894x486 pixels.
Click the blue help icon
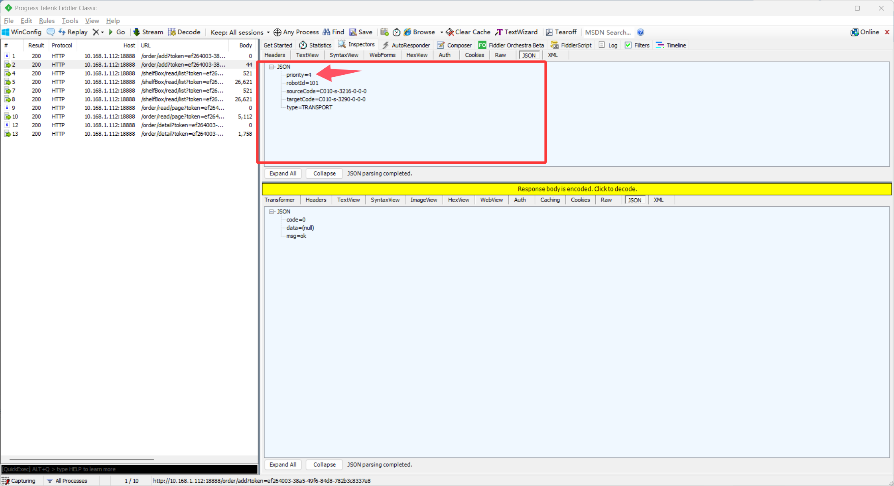[x=640, y=32]
